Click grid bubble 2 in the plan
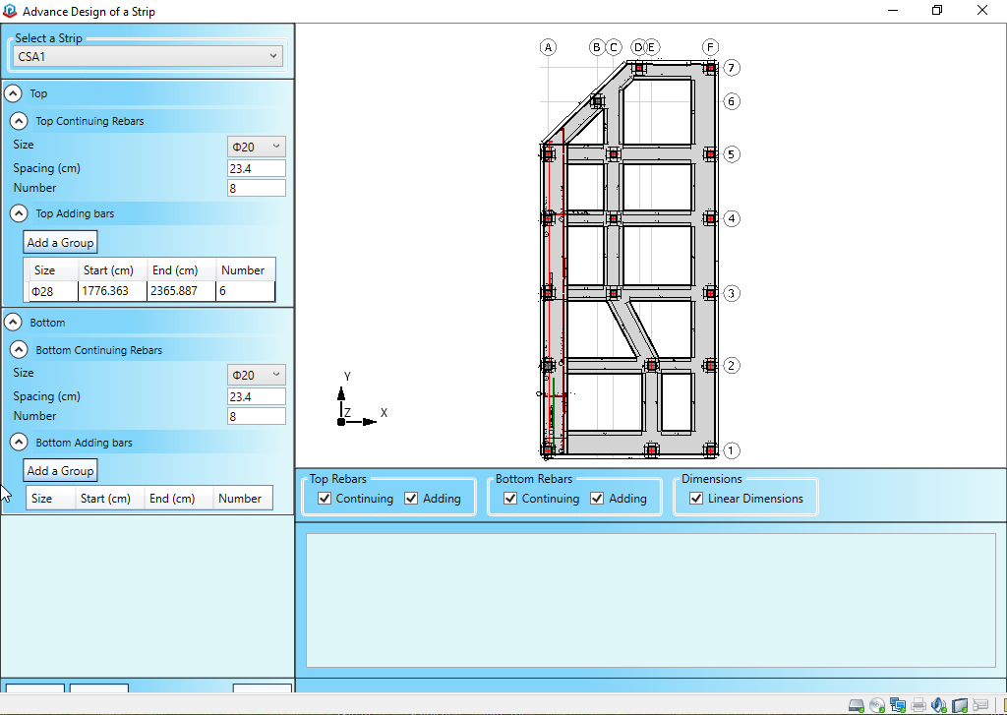Viewport: 1007px width, 715px height. click(x=732, y=365)
